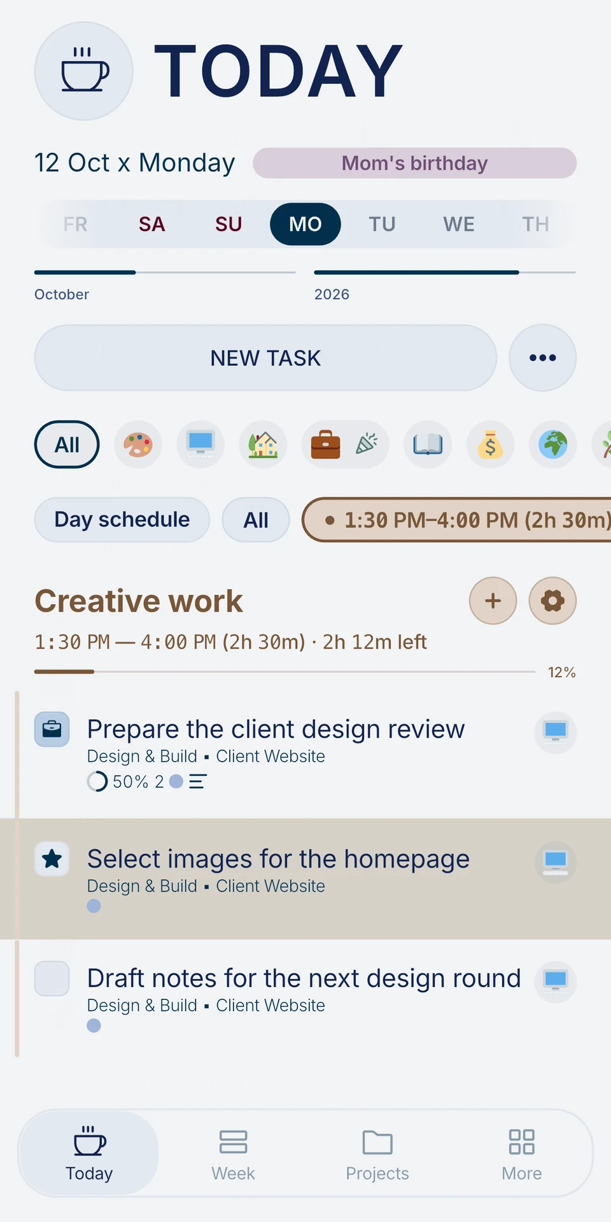This screenshot has width=611, height=1222.
Task: Filter by the briefcase category
Action: [326, 444]
